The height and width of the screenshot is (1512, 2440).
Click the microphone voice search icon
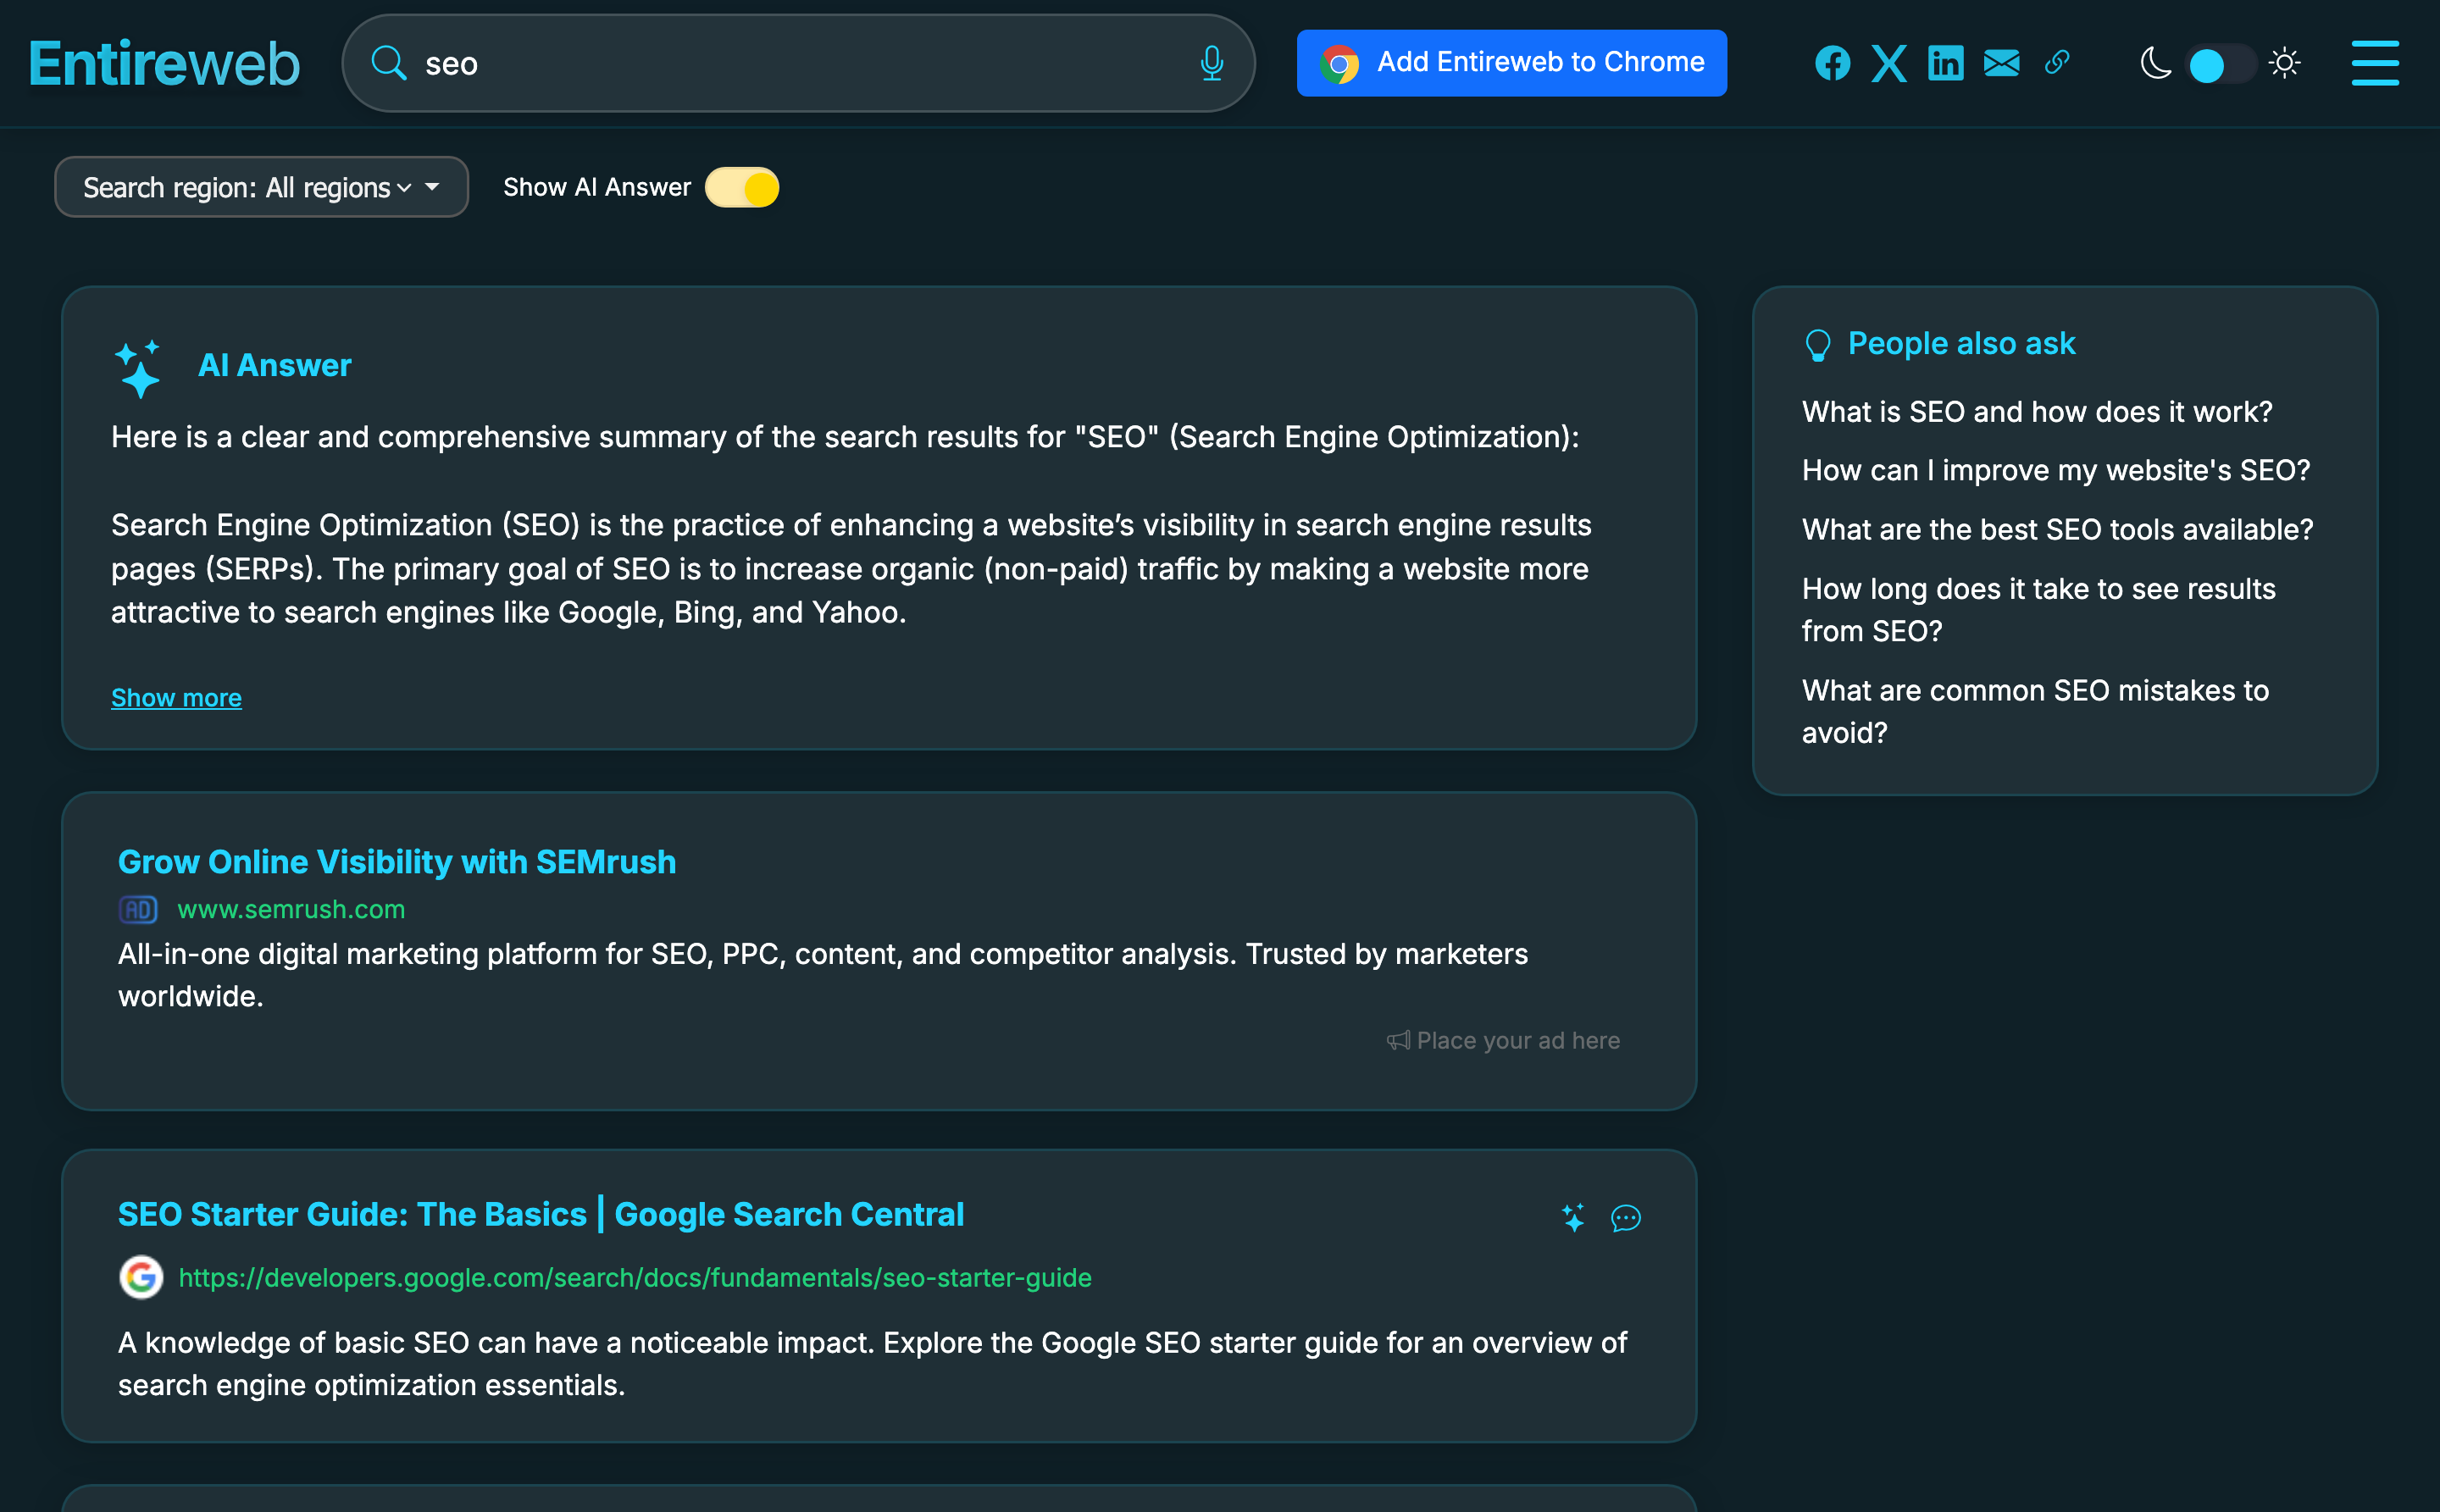pyautogui.click(x=1211, y=63)
